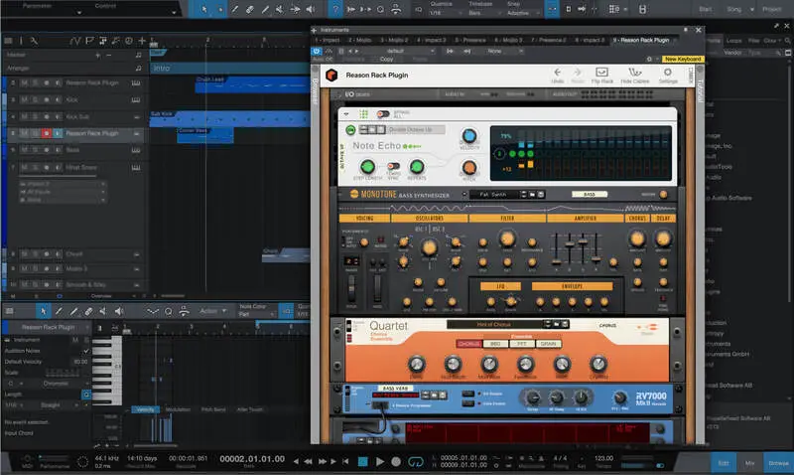Click the Default Velocity value field
This screenshot has height=475, width=794.
pyautogui.click(x=79, y=361)
